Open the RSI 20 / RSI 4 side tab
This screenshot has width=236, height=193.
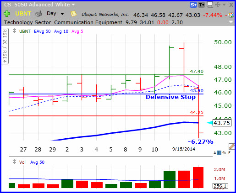point(5,46)
